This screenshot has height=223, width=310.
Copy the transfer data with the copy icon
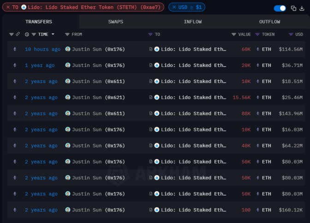(293, 8)
